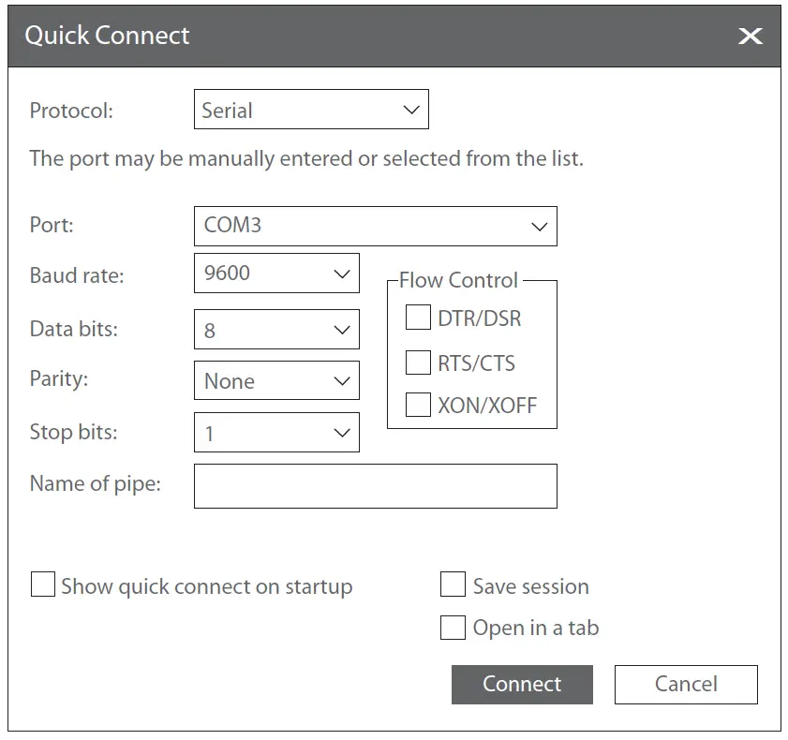Click the Data bits dropdown chevron
This screenshot has width=788, height=740.
[x=340, y=329]
